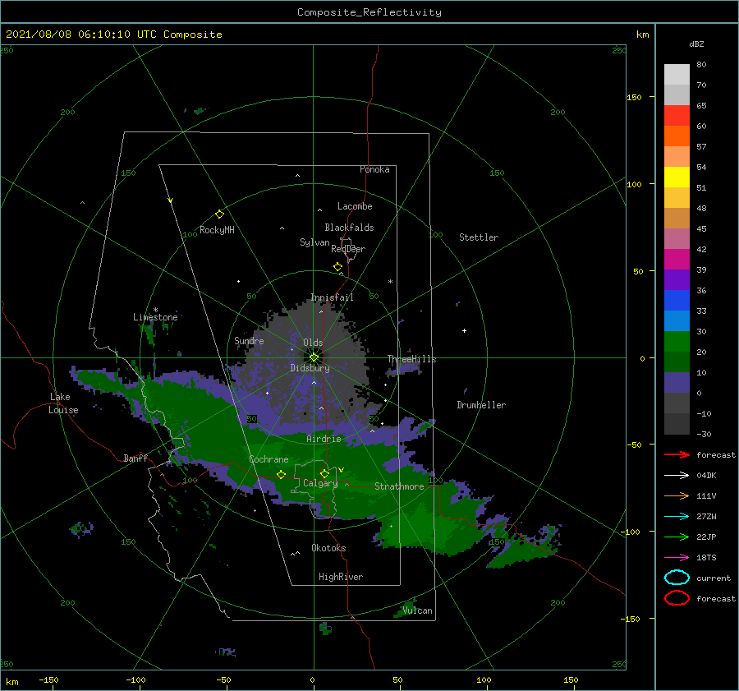The height and width of the screenshot is (691, 739).
Task: Click the yellow diamond marker above Calgary label
Action: (x=324, y=473)
